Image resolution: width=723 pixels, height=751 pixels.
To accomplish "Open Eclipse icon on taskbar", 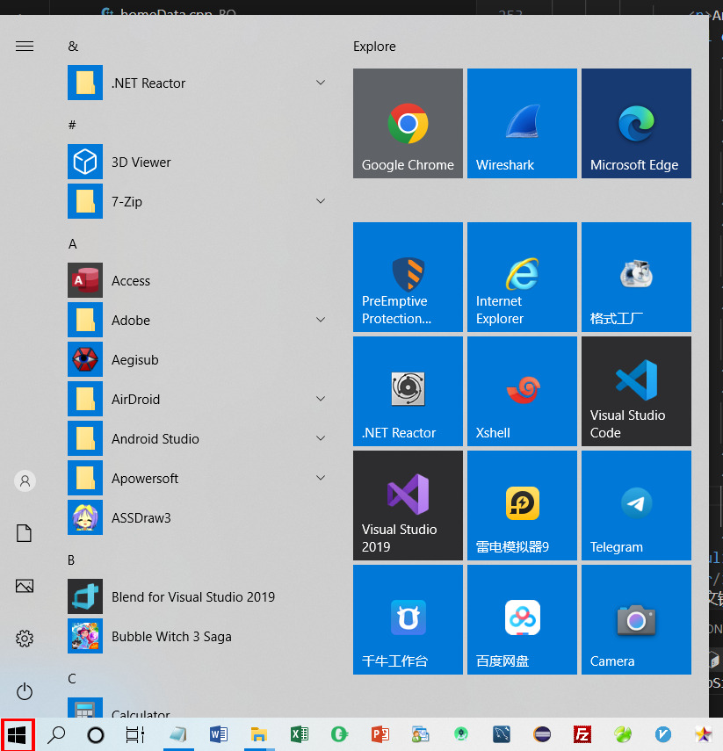I will 542,734.
